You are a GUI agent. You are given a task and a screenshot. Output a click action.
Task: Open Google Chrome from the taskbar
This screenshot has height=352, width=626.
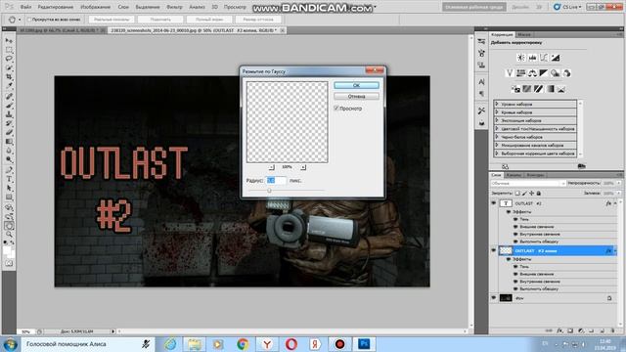243,344
